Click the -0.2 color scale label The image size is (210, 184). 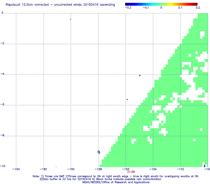tap(128, 8)
